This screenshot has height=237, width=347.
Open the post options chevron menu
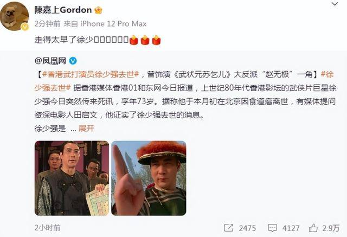point(335,4)
